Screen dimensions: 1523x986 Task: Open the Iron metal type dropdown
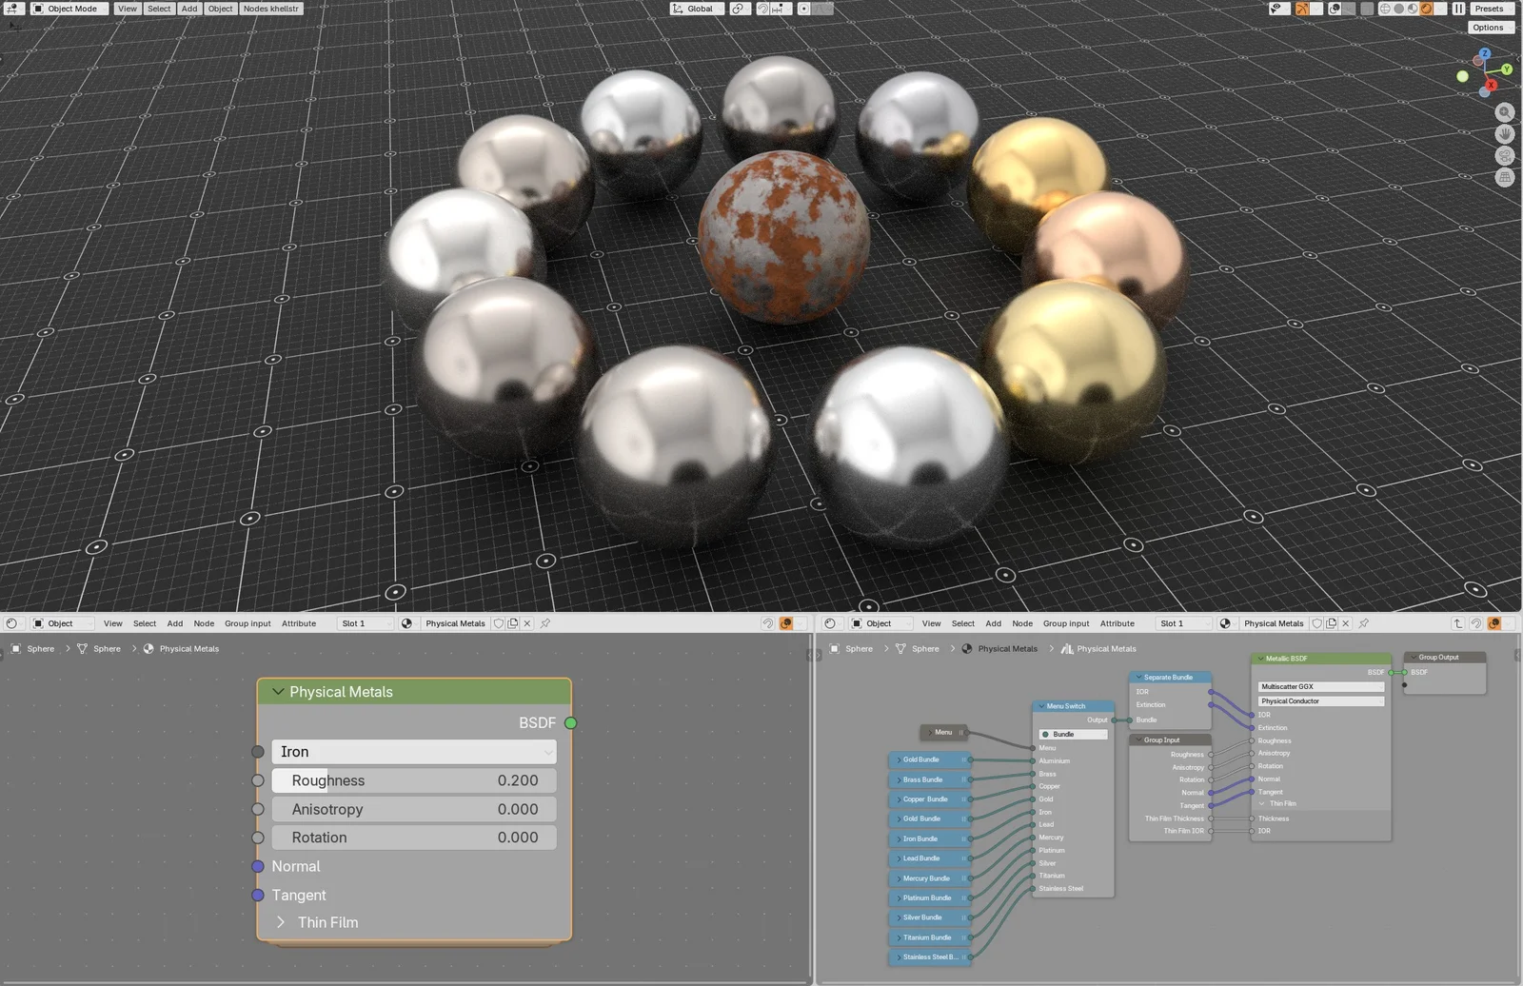[414, 752]
